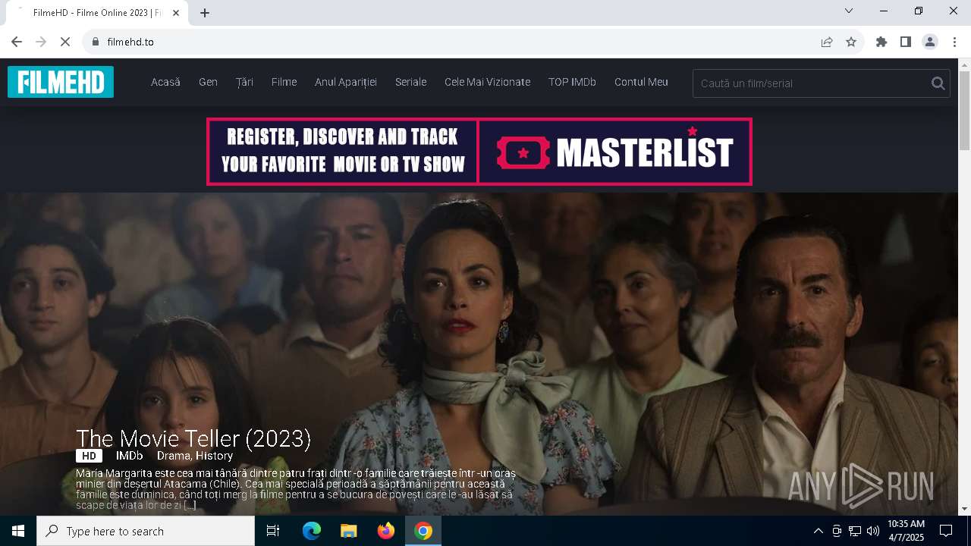The width and height of the screenshot is (971, 546).
Task: Open the Țări menu
Action: 244,82
